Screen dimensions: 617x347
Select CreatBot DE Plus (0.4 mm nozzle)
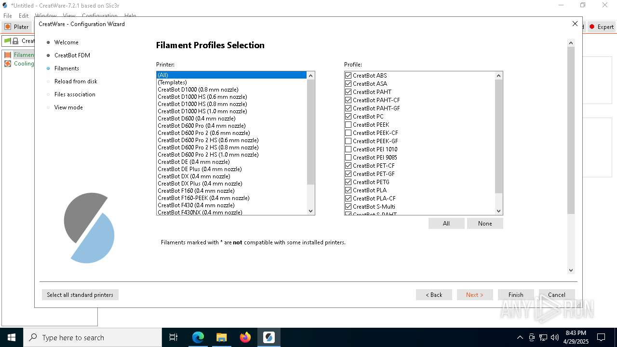pos(231,169)
